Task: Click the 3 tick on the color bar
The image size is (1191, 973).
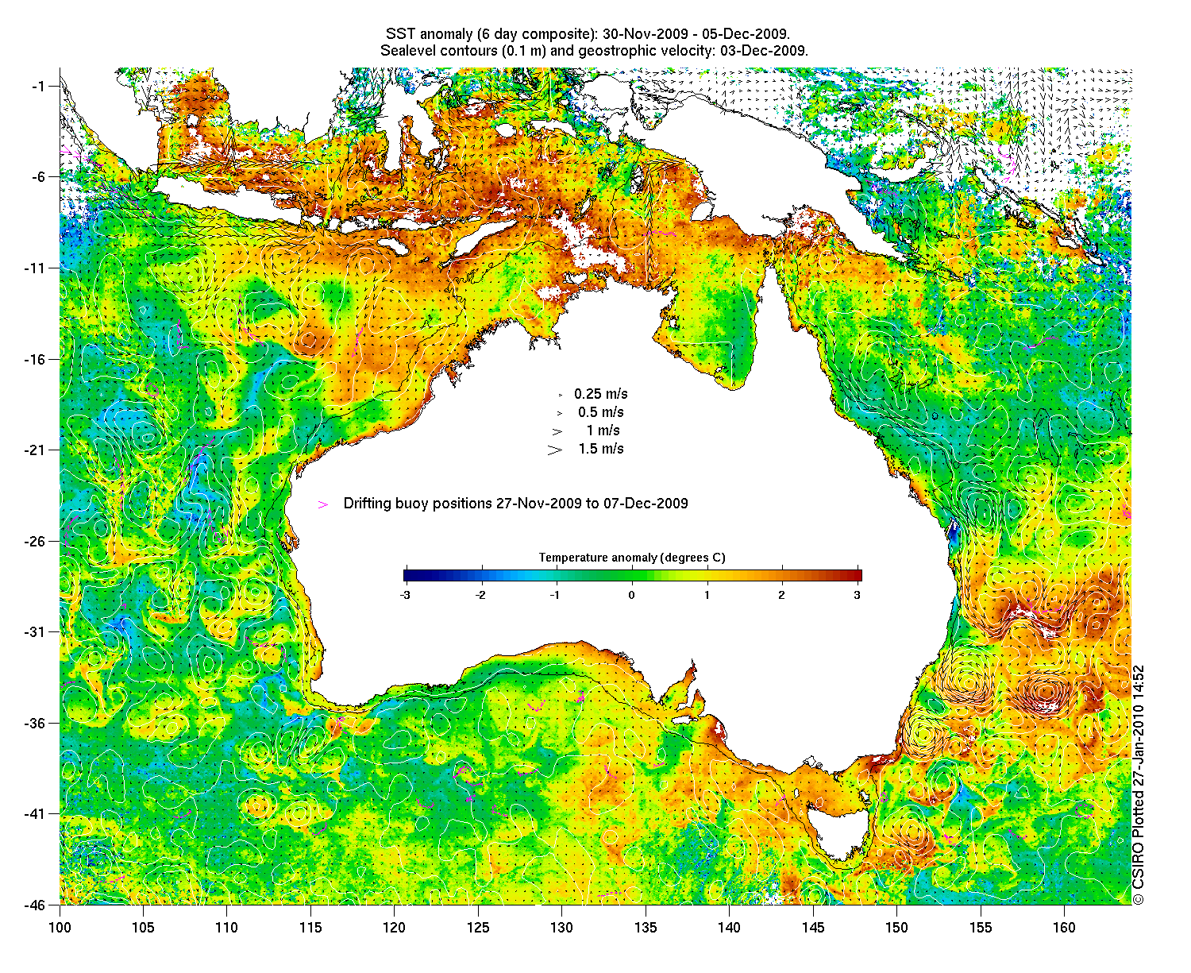Action: (x=858, y=594)
